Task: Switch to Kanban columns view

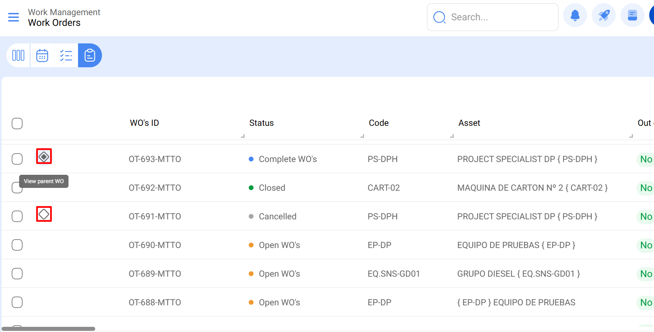Action: click(x=18, y=55)
